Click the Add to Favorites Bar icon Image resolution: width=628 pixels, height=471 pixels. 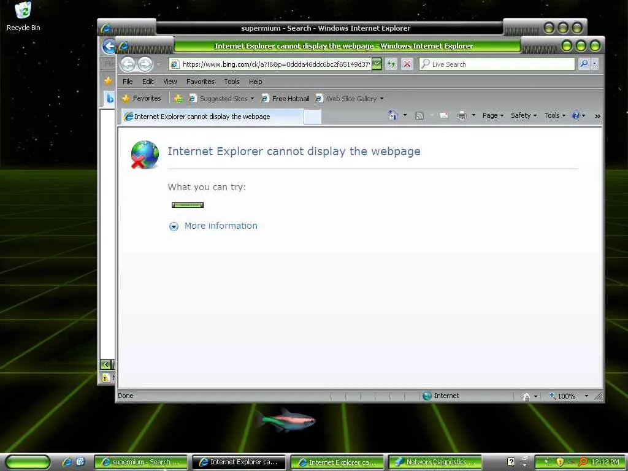pos(178,99)
